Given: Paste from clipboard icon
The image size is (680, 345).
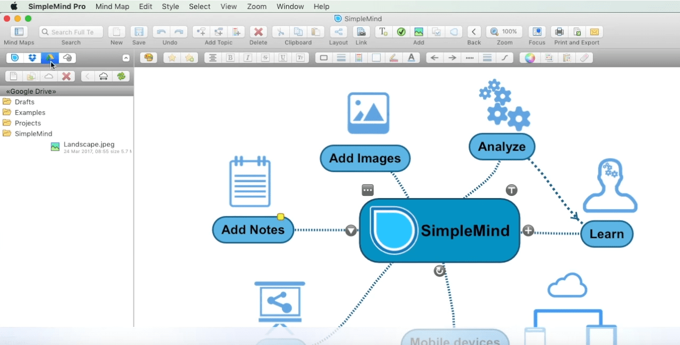Looking at the screenshot, I should [x=316, y=32].
